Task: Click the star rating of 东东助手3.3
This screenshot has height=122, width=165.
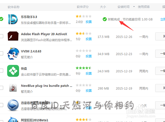Action: click(x=83, y=16)
